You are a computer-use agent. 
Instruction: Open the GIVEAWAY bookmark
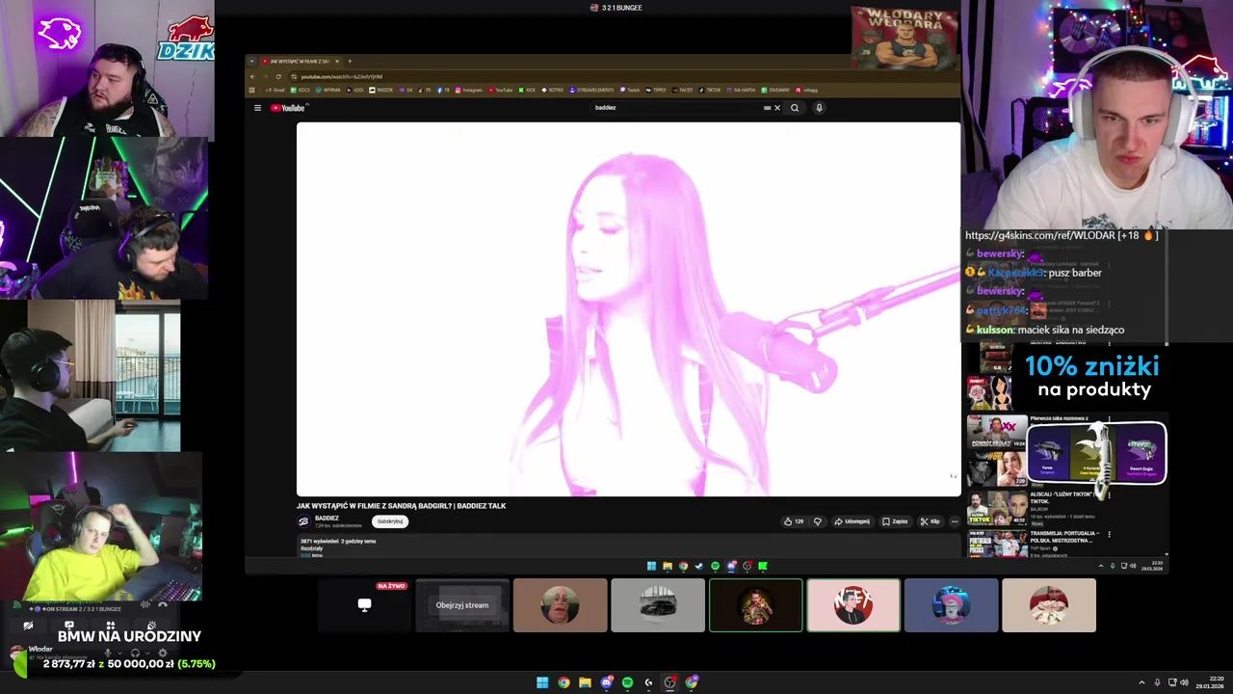tap(775, 90)
